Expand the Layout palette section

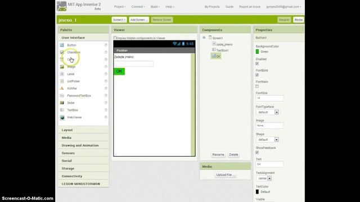(x=83, y=130)
